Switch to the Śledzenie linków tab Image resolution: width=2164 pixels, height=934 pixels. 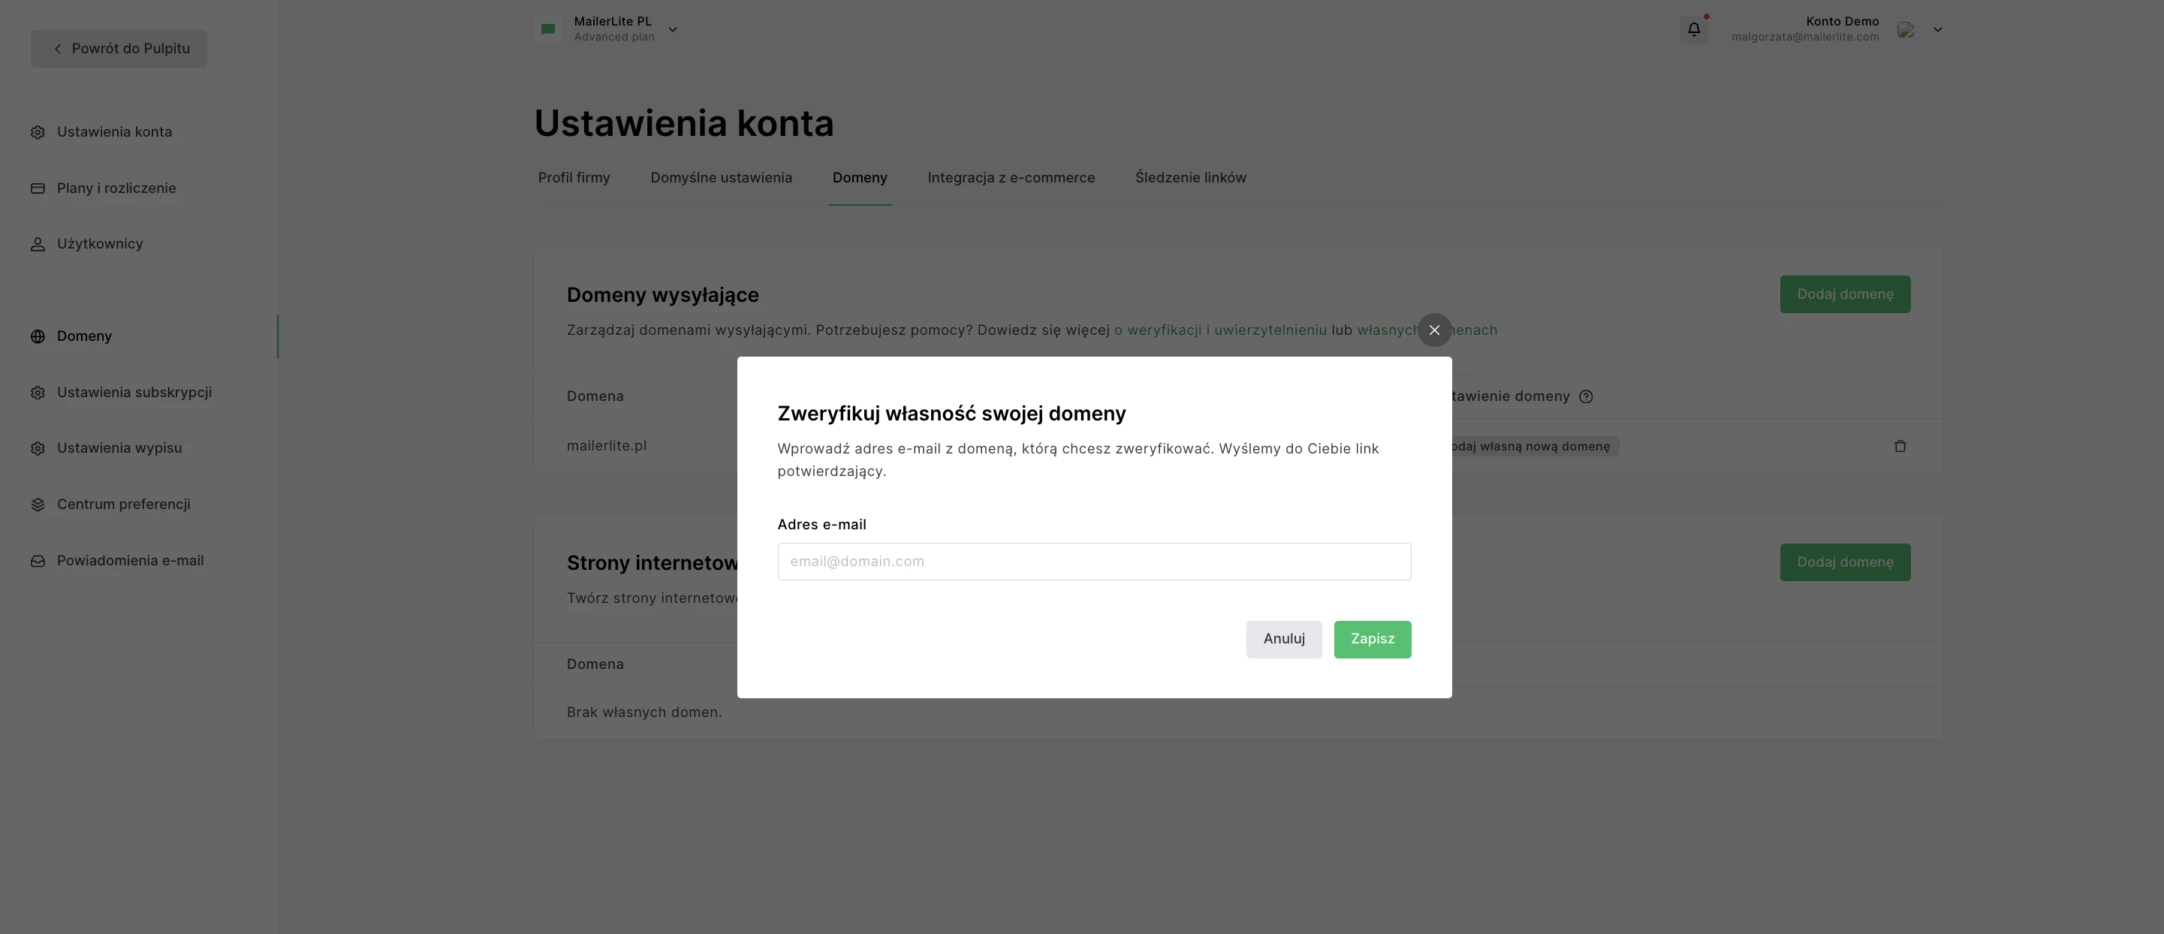[1190, 177]
